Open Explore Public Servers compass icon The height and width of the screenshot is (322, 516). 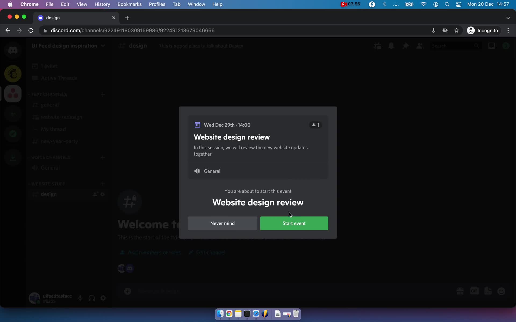tap(13, 134)
